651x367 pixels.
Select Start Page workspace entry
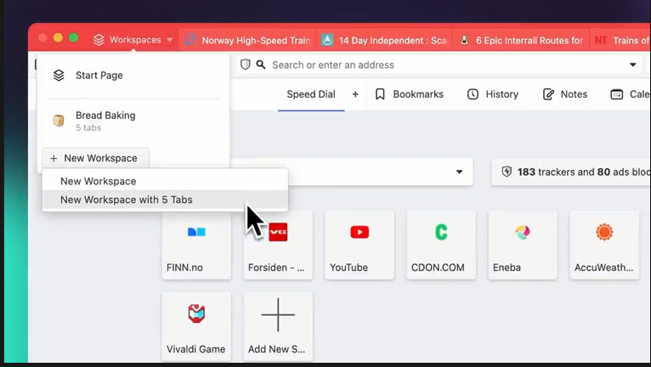133,76
